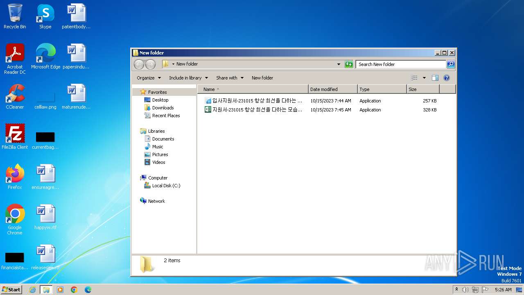524x295 pixels.
Task: Show hidden system tray icons
Action: coord(456,290)
